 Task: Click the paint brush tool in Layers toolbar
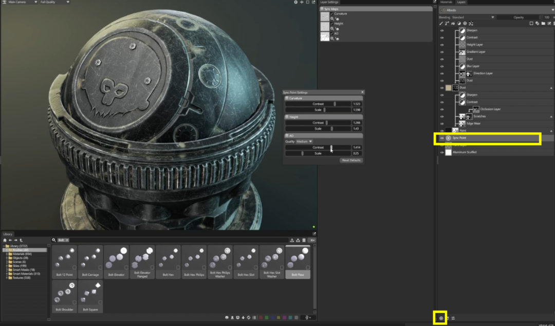point(441,23)
